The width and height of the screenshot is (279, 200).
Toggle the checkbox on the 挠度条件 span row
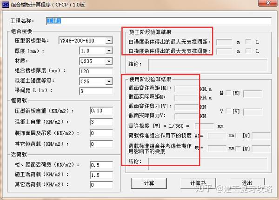tap(249, 51)
